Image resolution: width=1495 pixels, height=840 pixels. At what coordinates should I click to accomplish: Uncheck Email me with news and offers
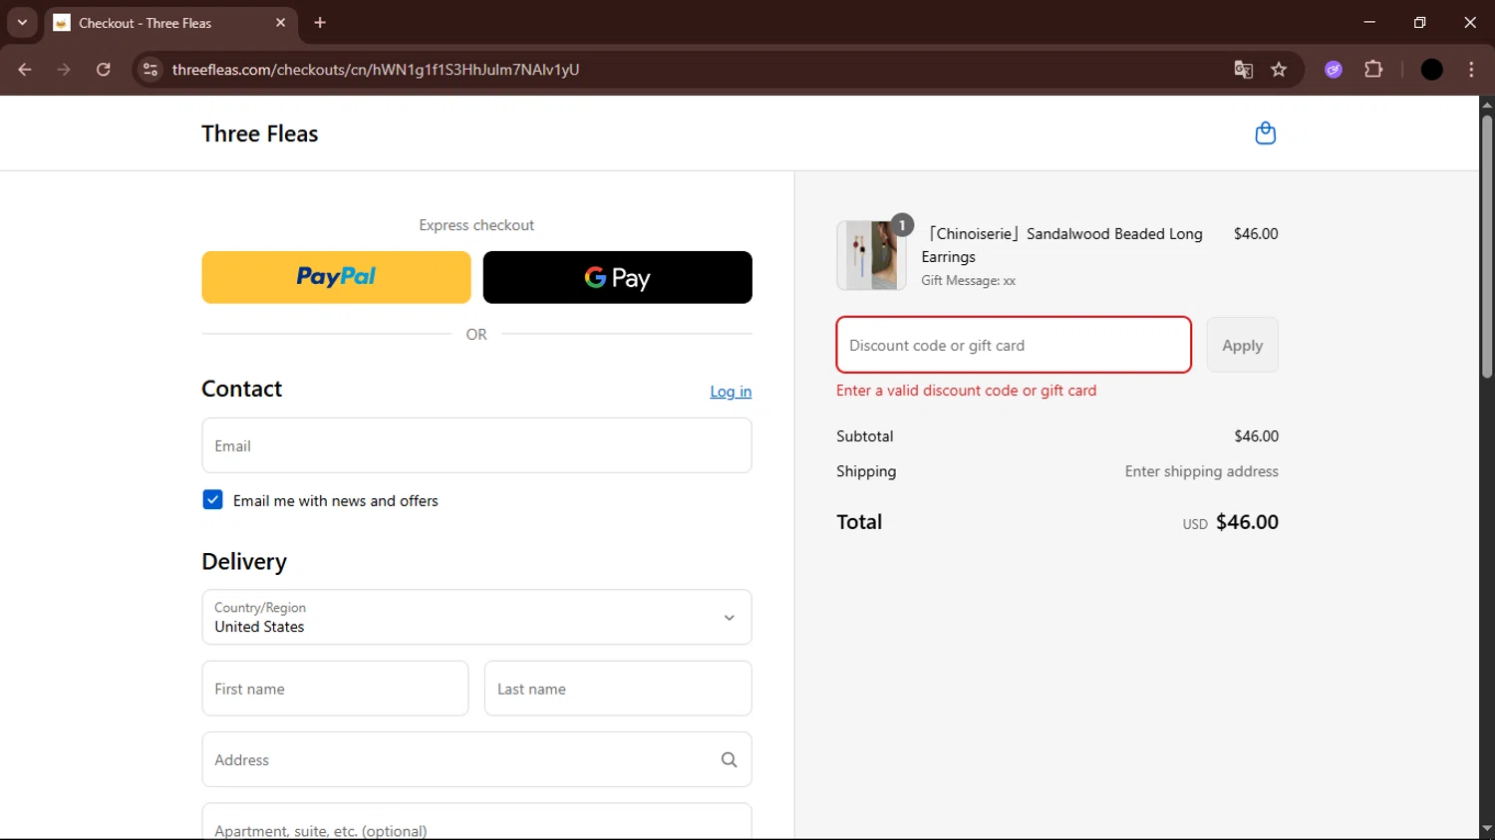[212, 500]
